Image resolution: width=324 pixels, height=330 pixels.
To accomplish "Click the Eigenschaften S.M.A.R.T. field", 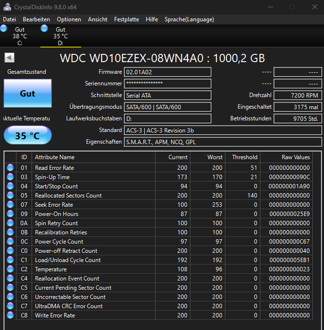I will (223, 142).
